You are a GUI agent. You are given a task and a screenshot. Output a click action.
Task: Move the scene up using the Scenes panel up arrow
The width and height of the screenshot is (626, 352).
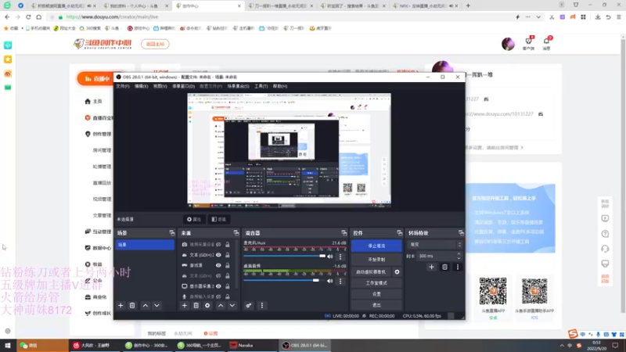(x=146, y=305)
